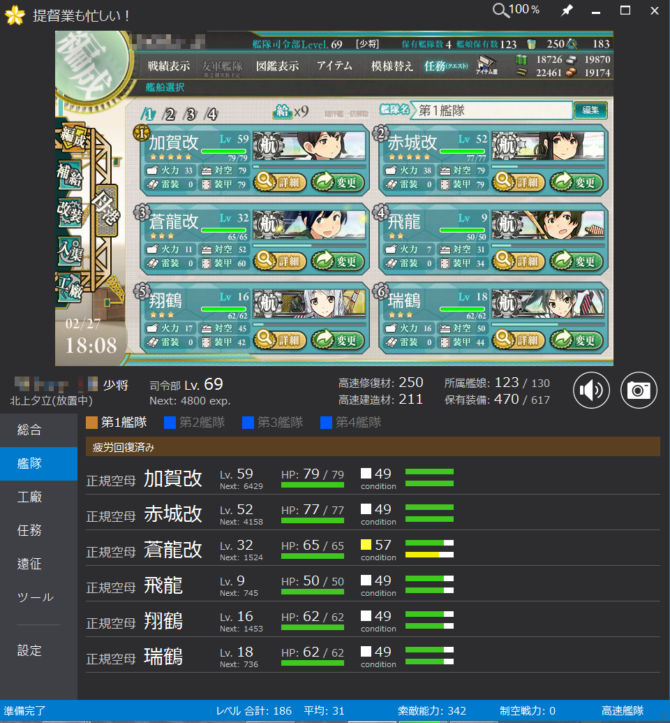Viewport: 670px width, 723px height.
Task: Click 変更 change for 翔鶴
Action: pos(340,339)
